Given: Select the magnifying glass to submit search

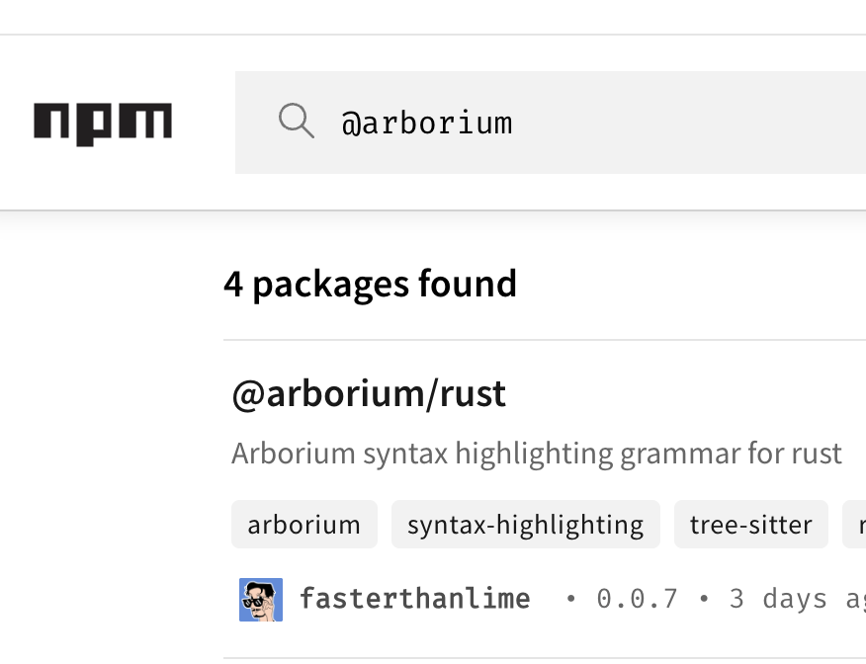Looking at the screenshot, I should click(296, 122).
